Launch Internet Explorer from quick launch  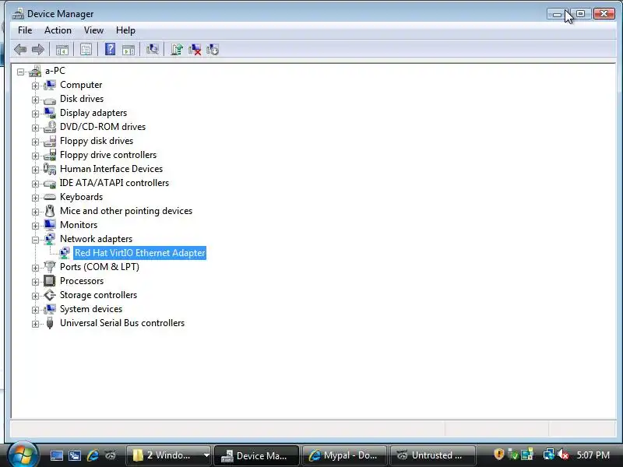tap(93, 455)
